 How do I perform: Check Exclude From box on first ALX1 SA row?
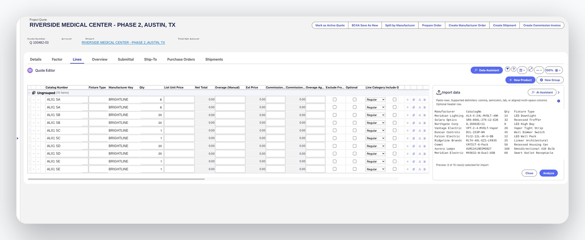pyautogui.click(x=335, y=100)
